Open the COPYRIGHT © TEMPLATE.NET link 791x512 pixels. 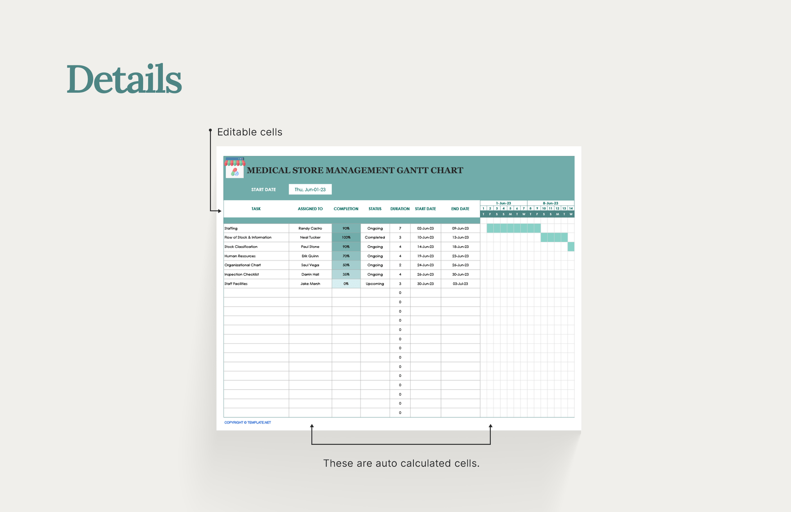click(248, 423)
